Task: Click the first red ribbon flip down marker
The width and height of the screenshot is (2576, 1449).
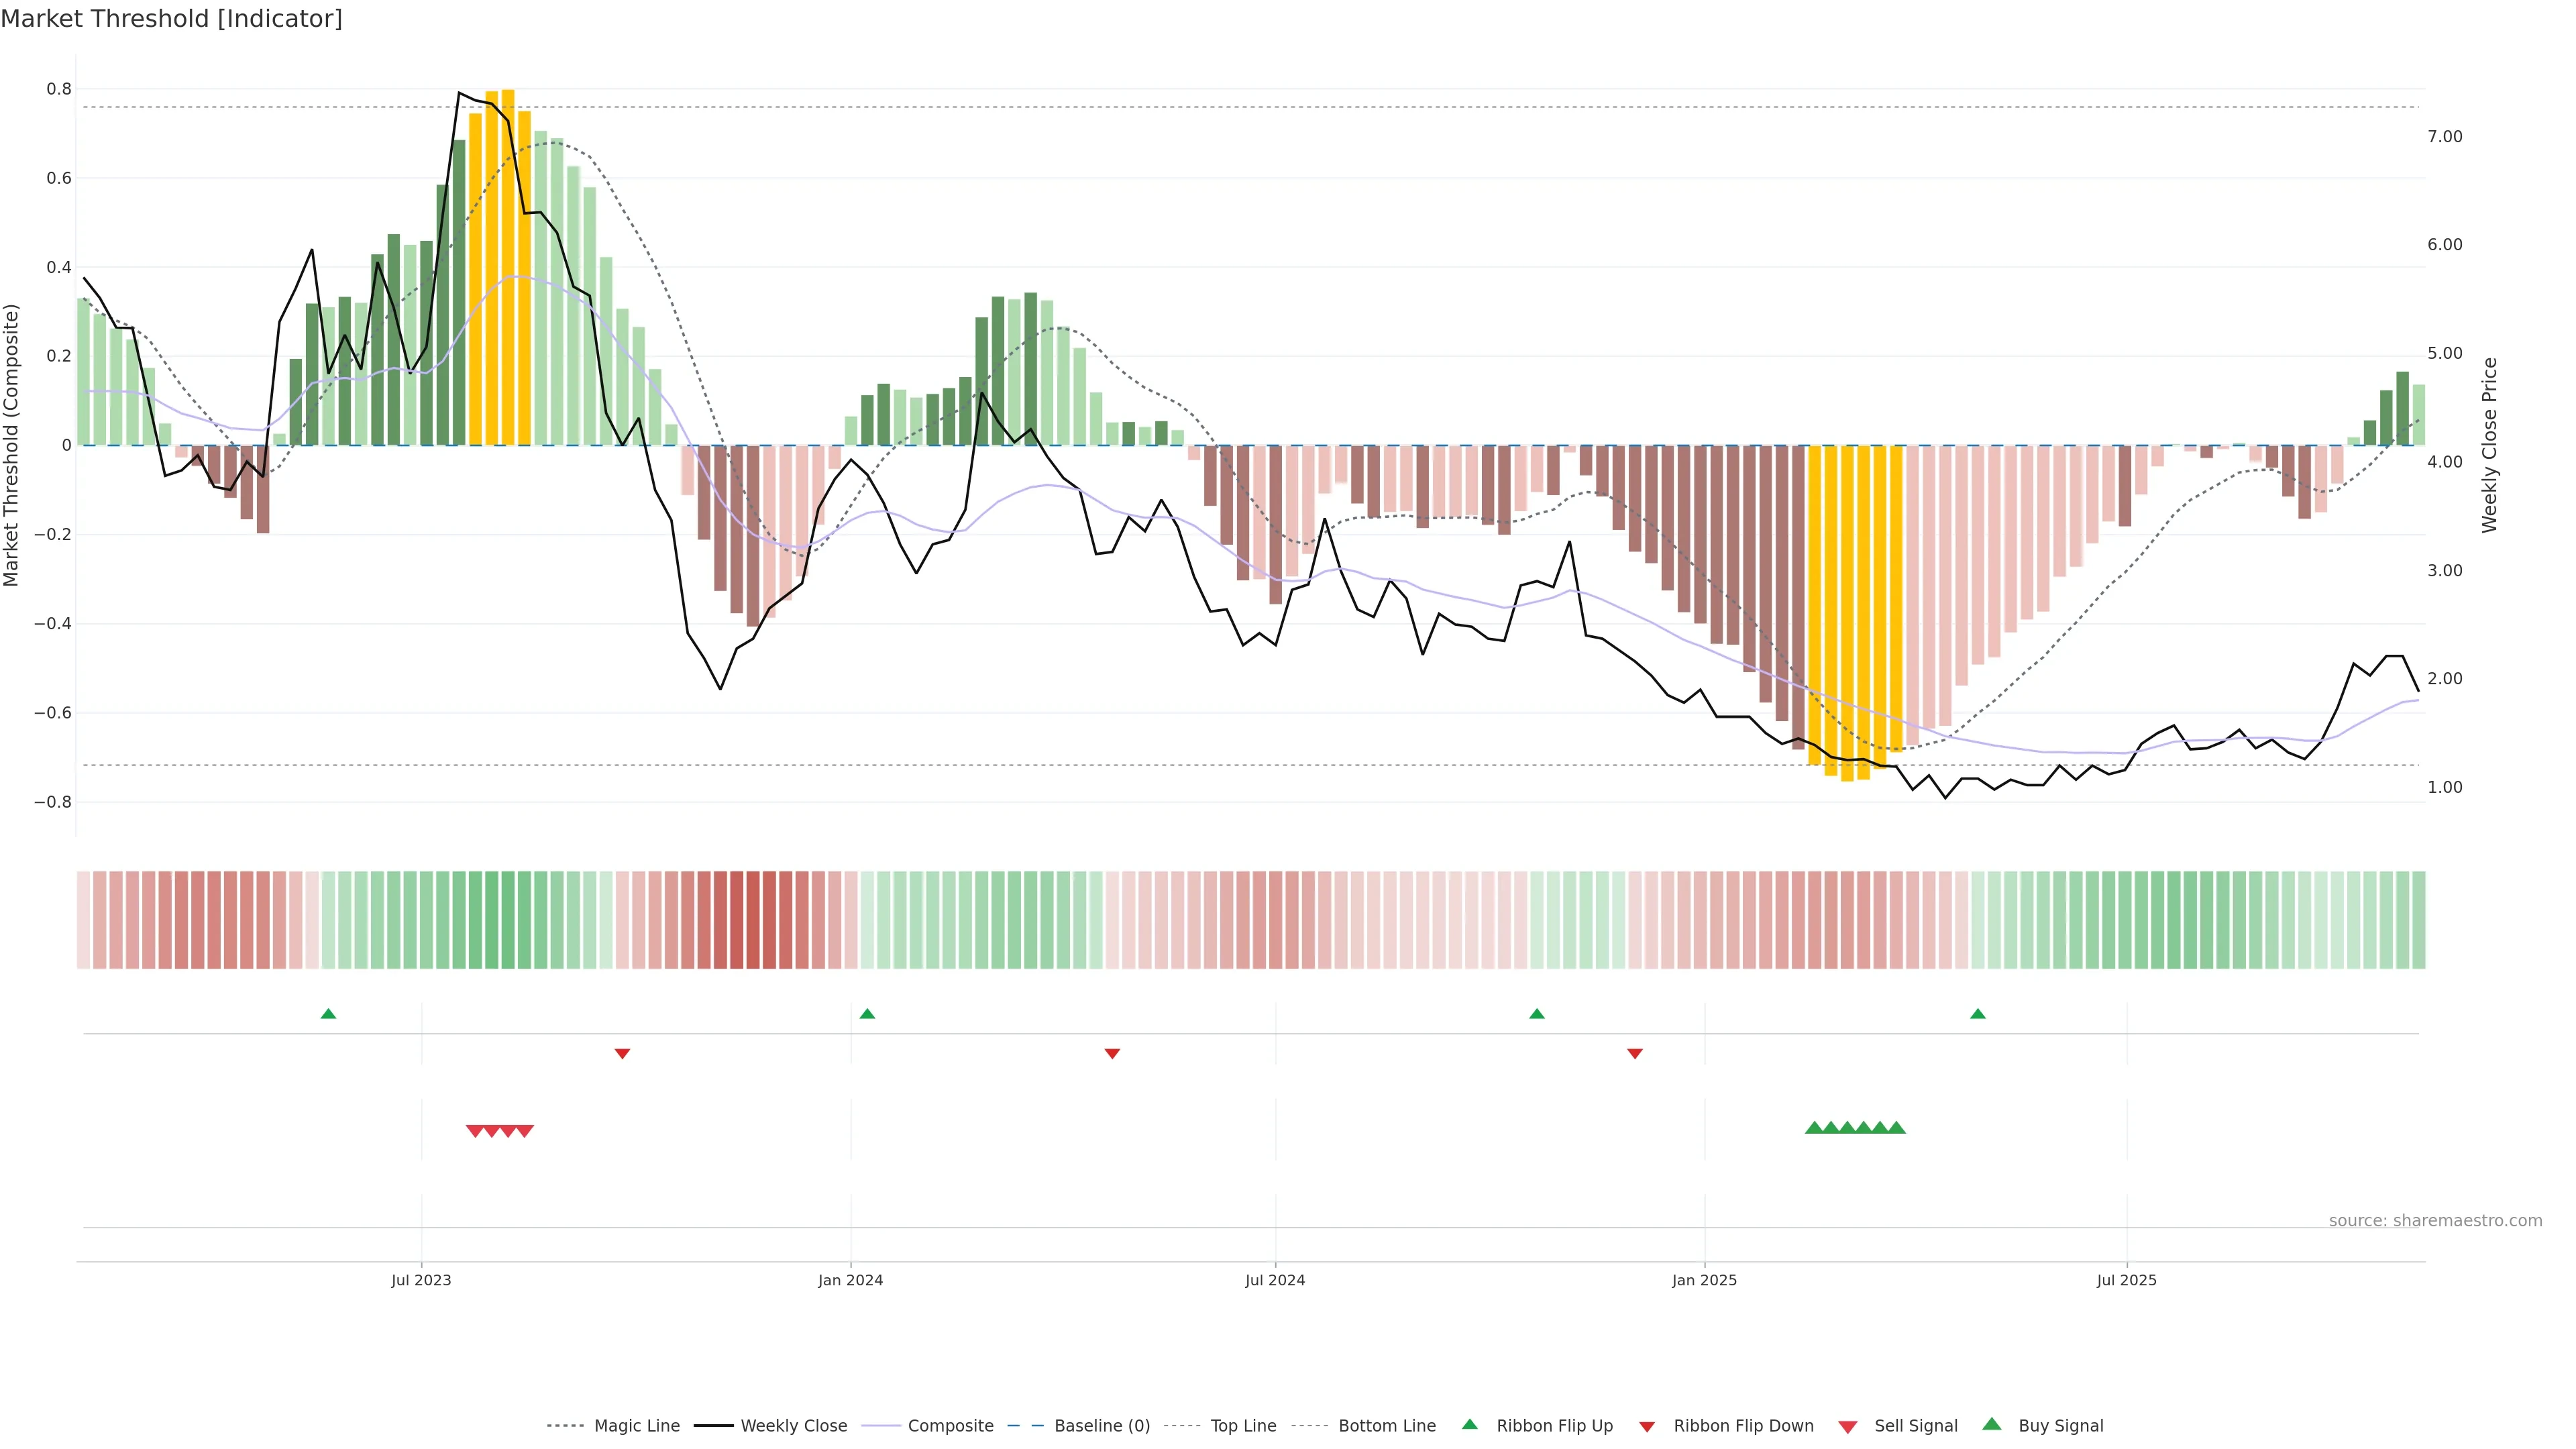Action: (x=622, y=1053)
